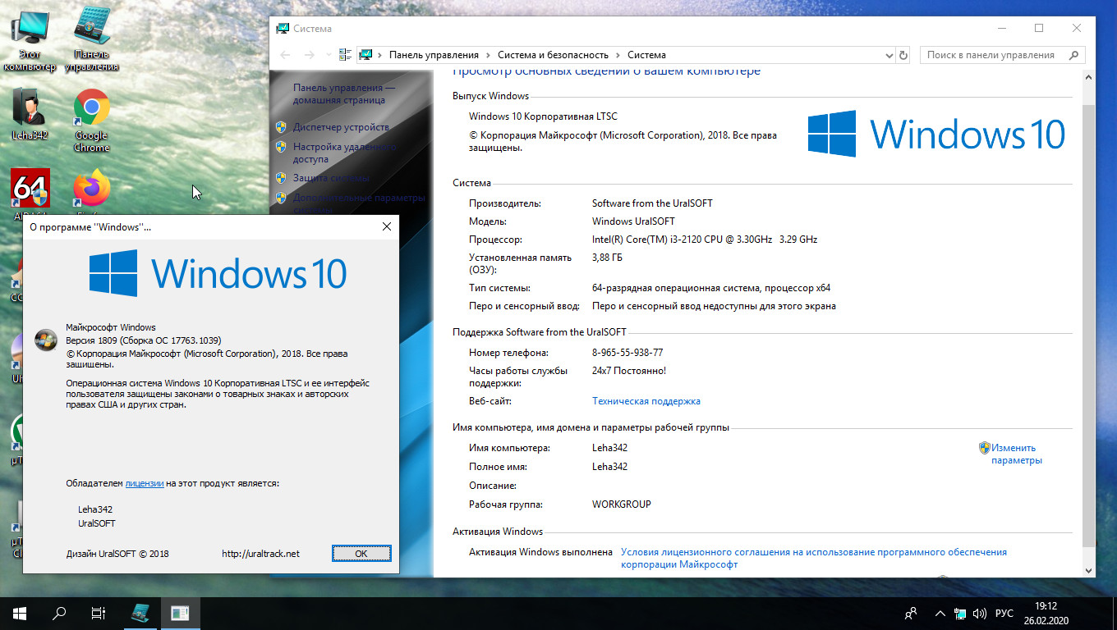Open the People icon in system tray
Viewport: 1117px width, 630px height.
(910, 613)
